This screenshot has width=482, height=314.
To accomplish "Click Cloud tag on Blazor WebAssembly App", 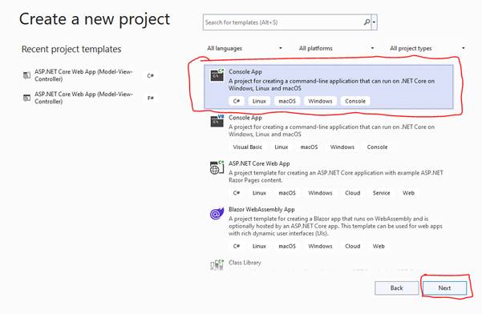I will click(x=353, y=246).
